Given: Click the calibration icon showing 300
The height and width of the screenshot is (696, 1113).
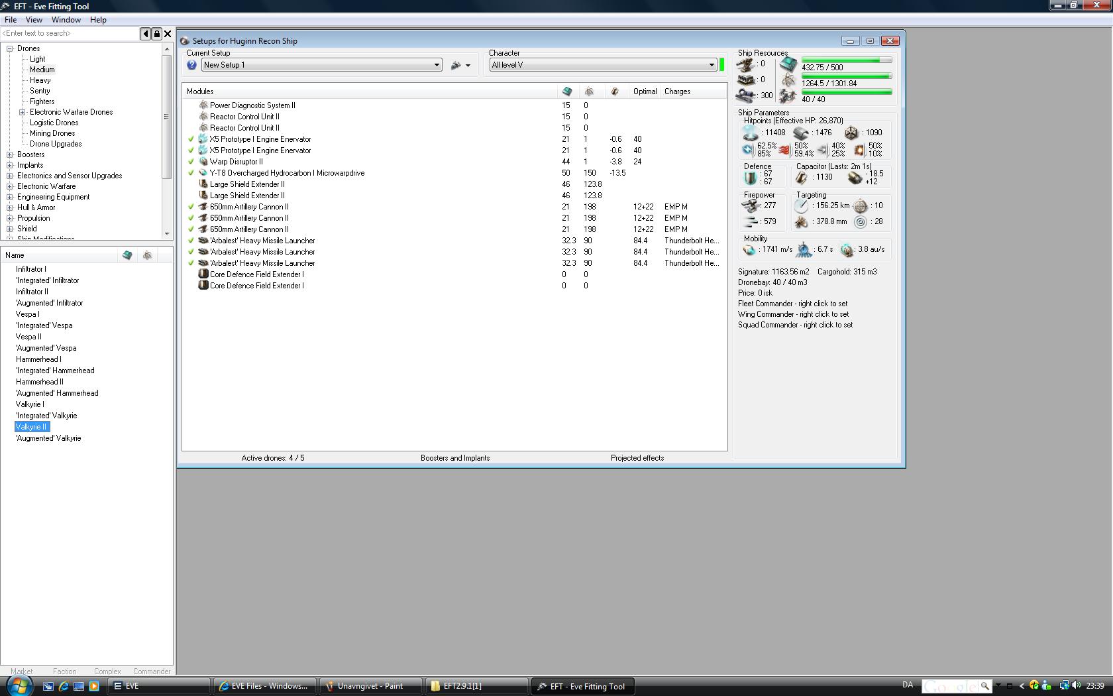Looking at the screenshot, I should (747, 95).
